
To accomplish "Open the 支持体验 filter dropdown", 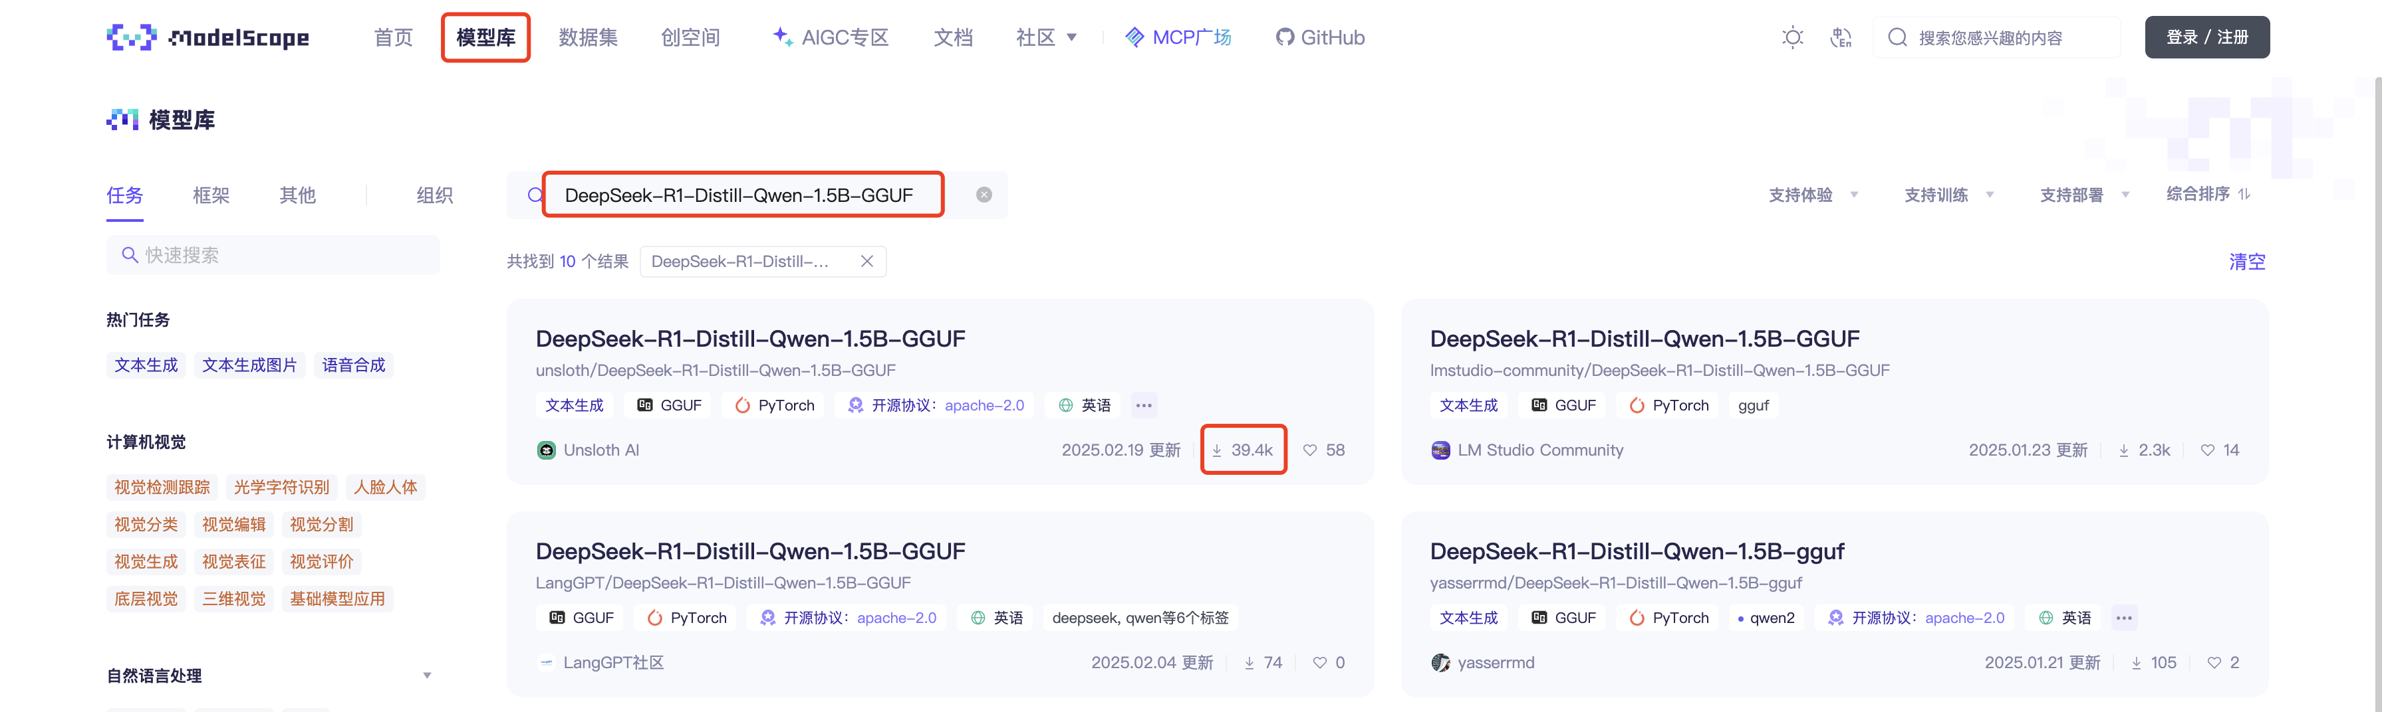I will tap(1812, 195).
